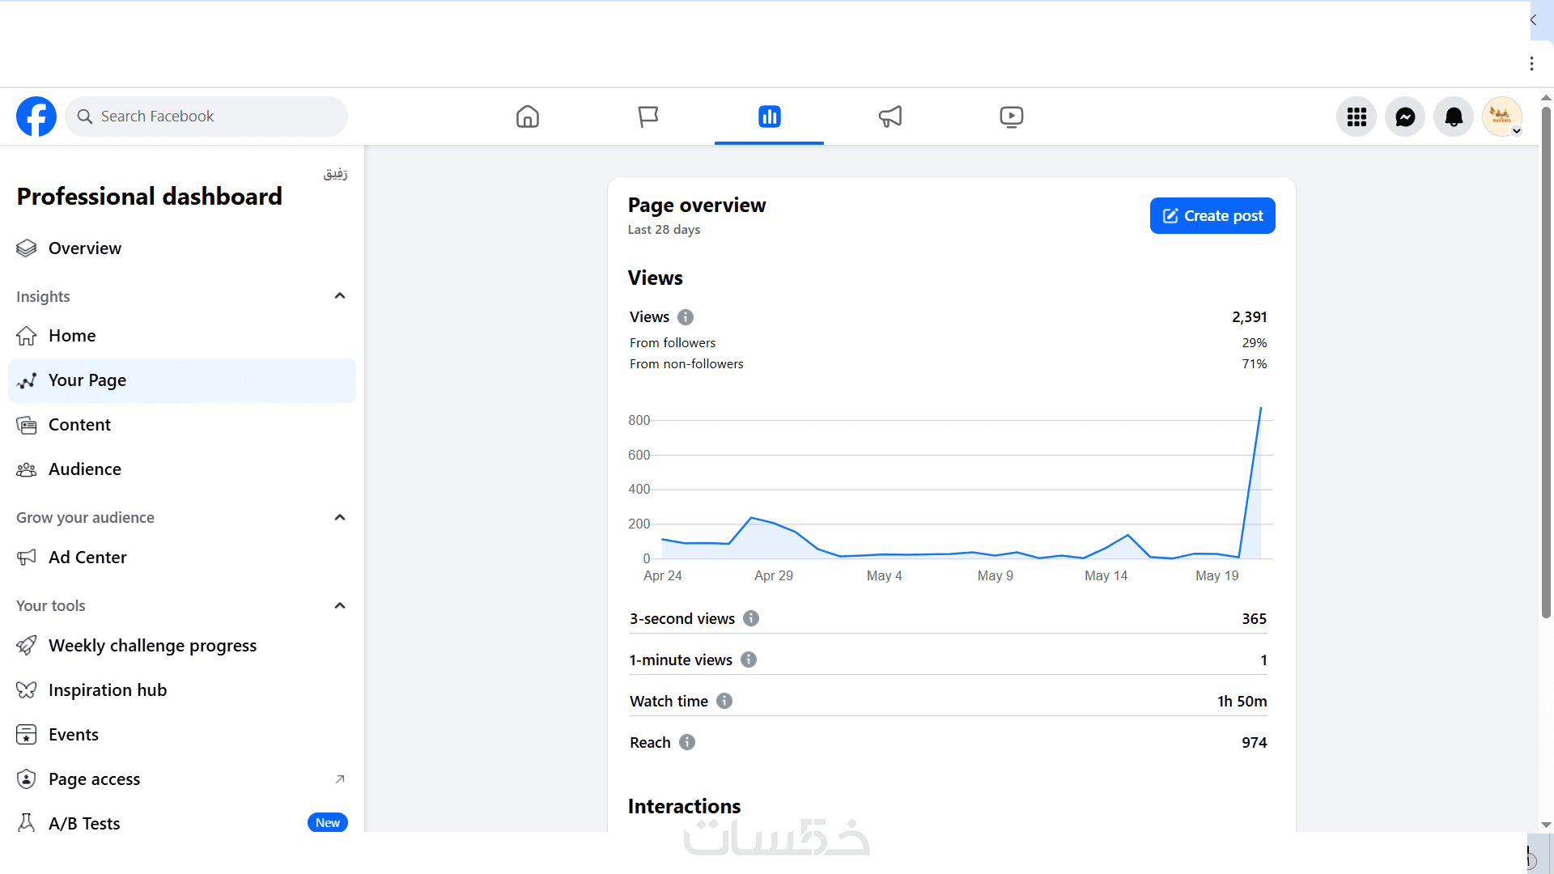Image resolution: width=1554 pixels, height=874 pixels.
Task: Open the Home feed icon
Action: click(x=527, y=117)
